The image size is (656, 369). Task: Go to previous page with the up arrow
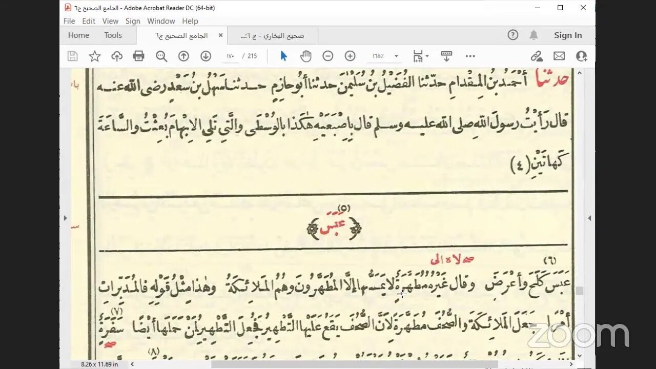click(183, 56)
